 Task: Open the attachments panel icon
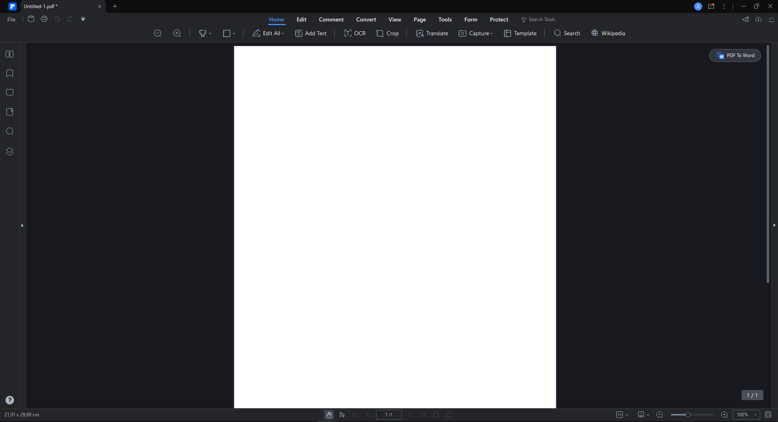[x=10, y=112]
